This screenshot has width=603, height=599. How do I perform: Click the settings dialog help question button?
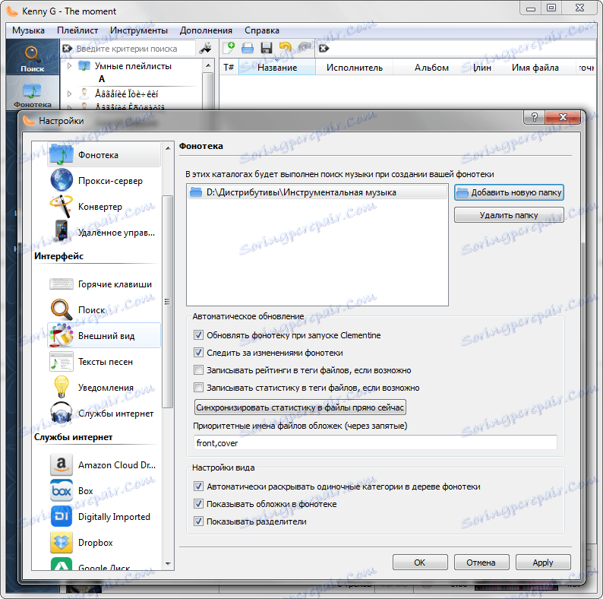534,117
